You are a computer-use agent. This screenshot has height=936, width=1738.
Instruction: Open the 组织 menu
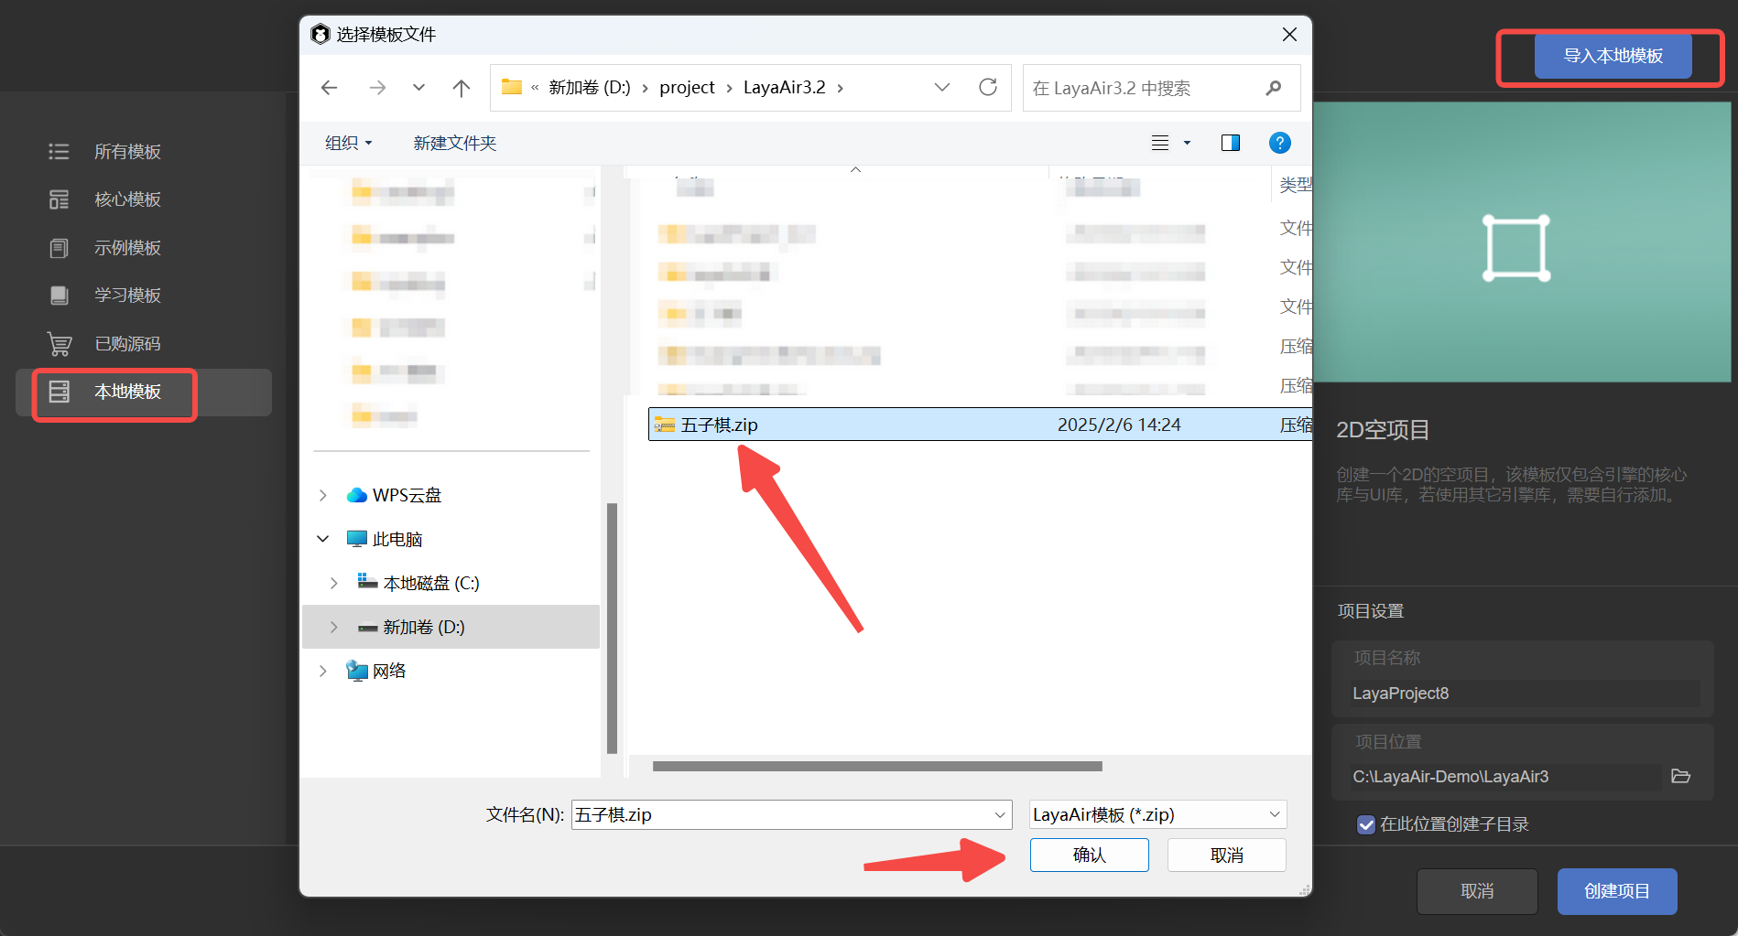tap(349, 143)
